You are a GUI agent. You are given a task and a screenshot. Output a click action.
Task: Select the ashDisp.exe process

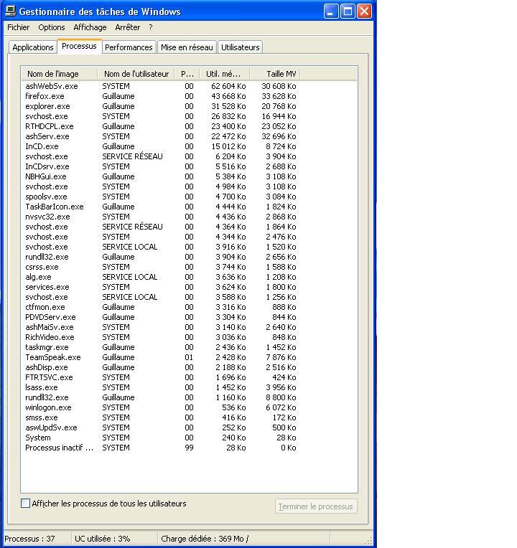[161, 367]
